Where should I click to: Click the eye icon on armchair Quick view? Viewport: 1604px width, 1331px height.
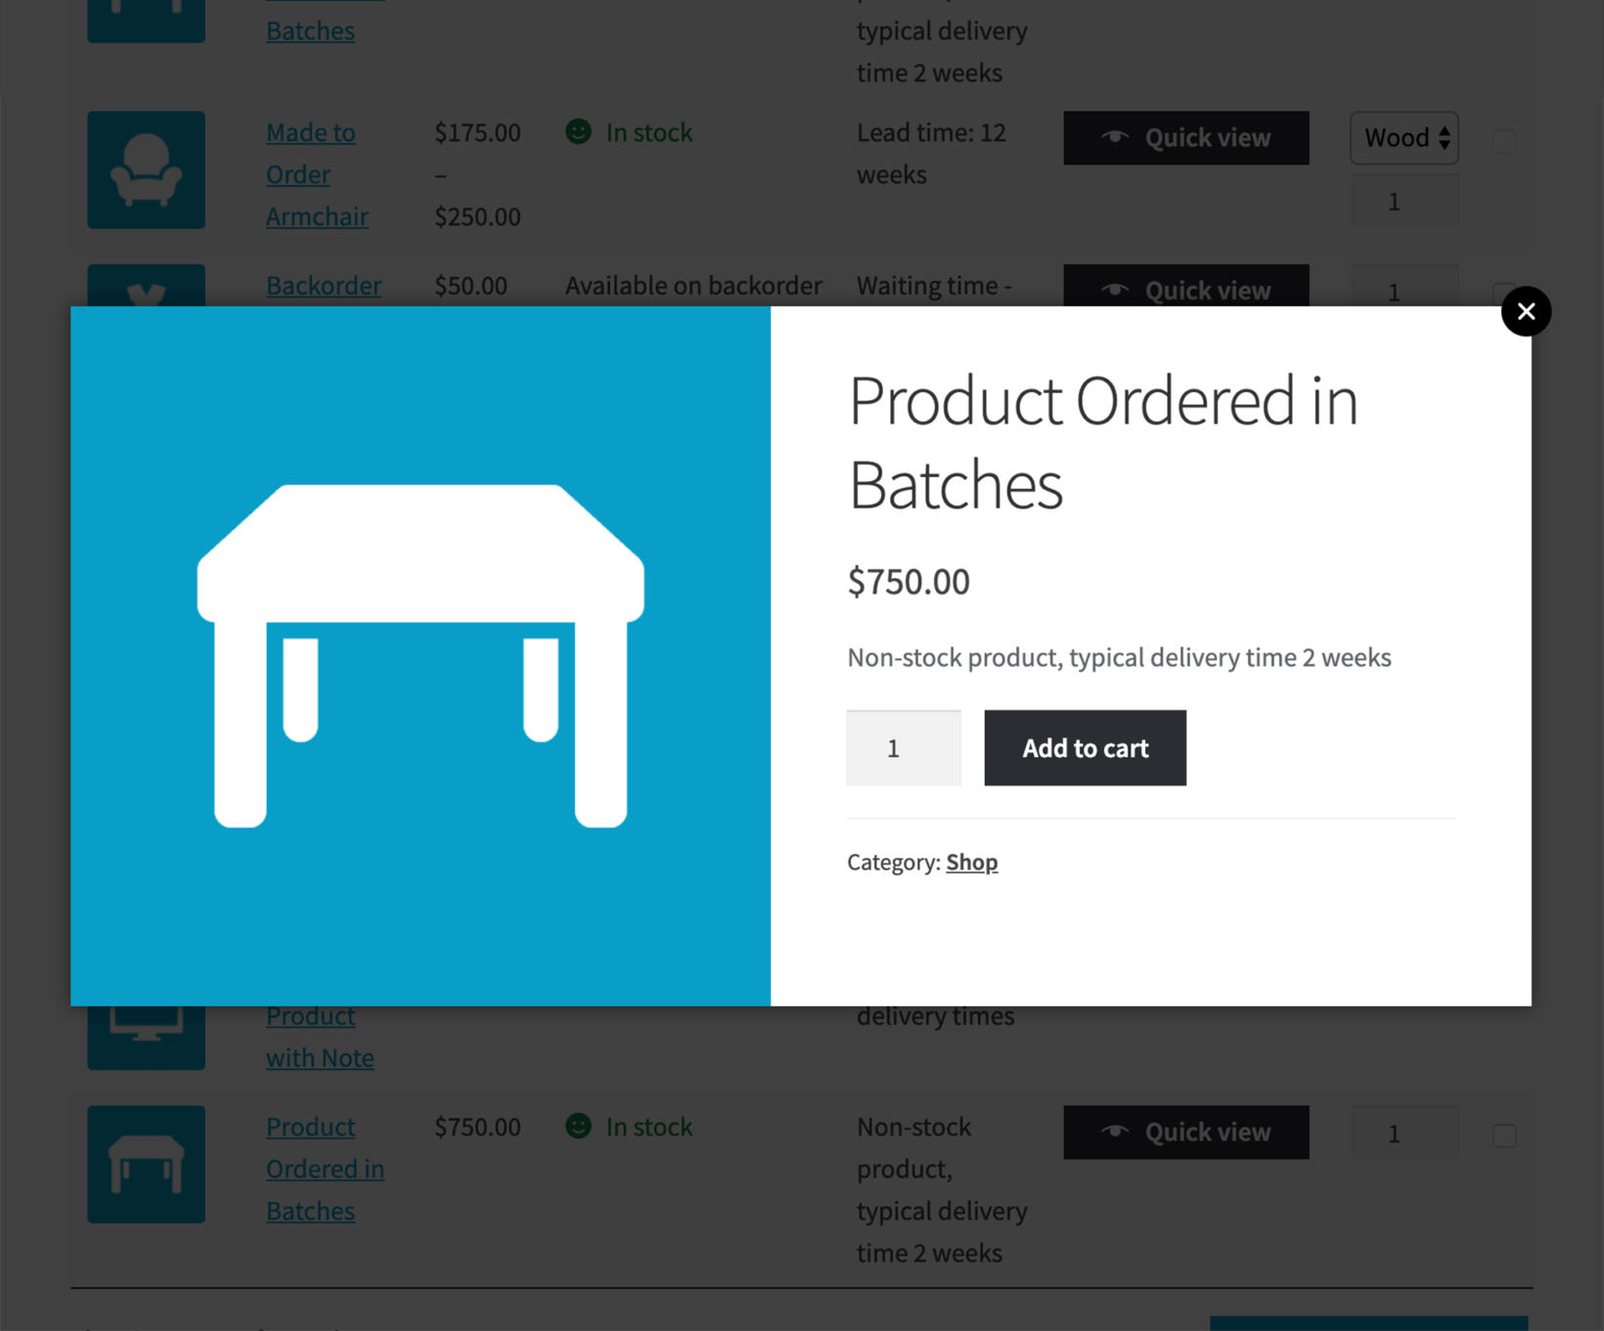point(1115,138)
